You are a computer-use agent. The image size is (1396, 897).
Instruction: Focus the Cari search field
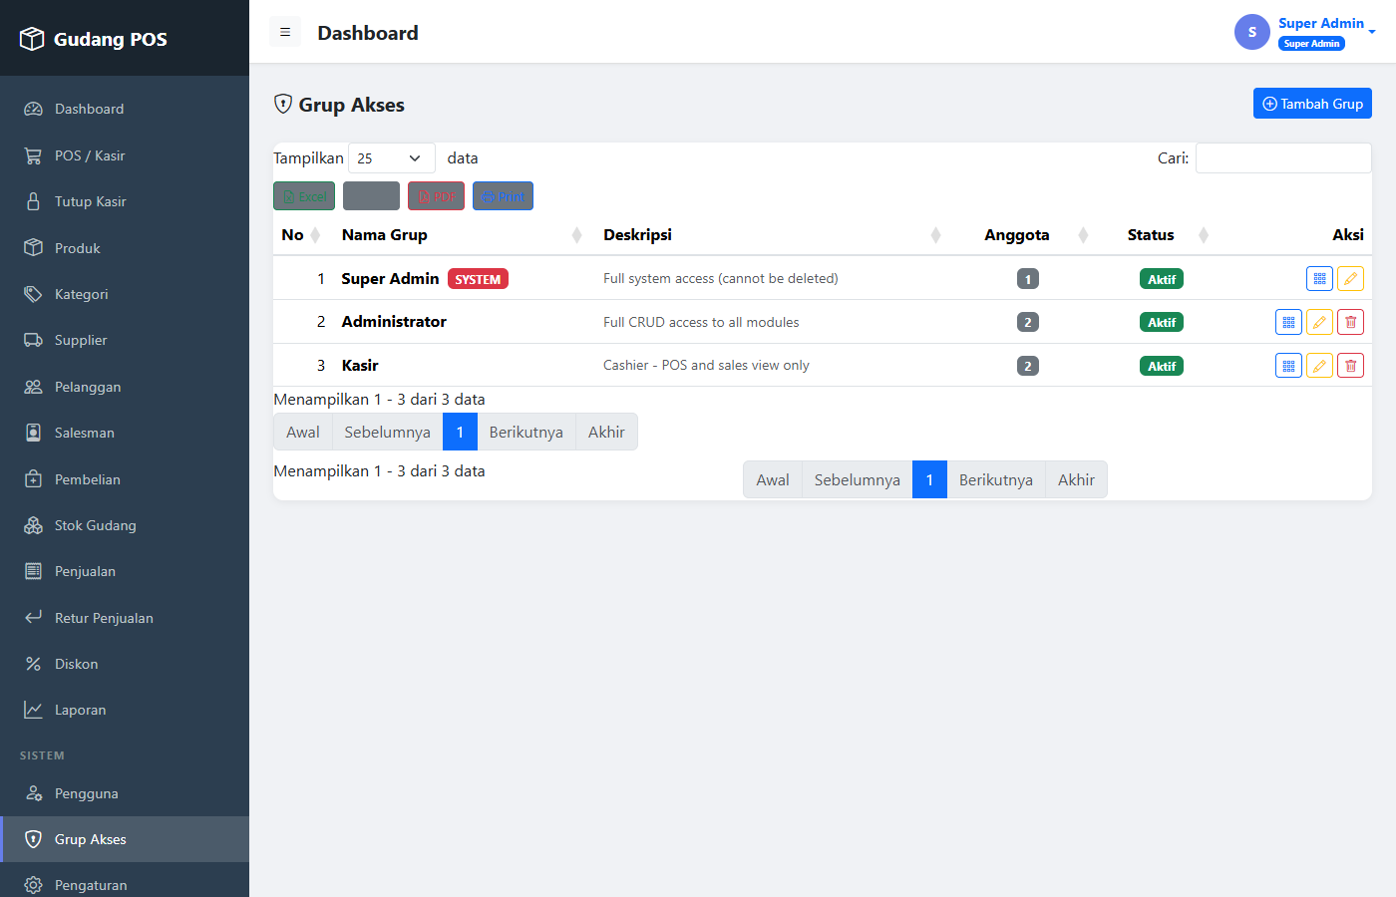(1283, 158)
